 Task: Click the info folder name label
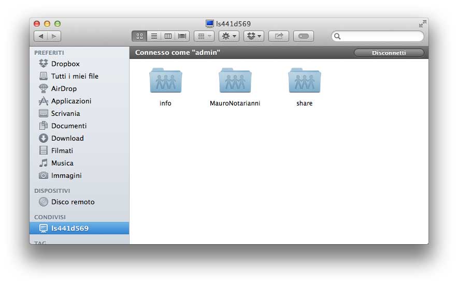pos(165,103)
